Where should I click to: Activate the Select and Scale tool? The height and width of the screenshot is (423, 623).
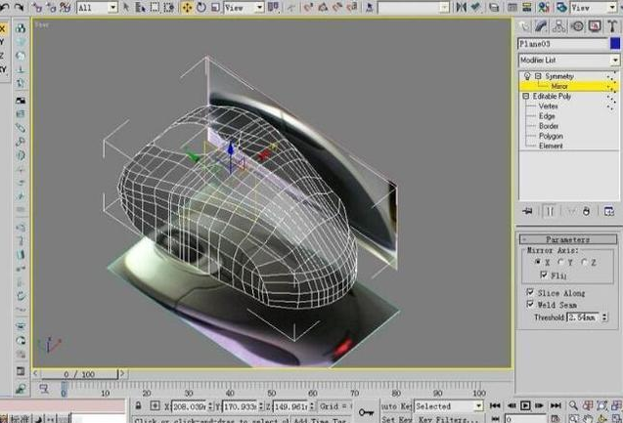215,7
